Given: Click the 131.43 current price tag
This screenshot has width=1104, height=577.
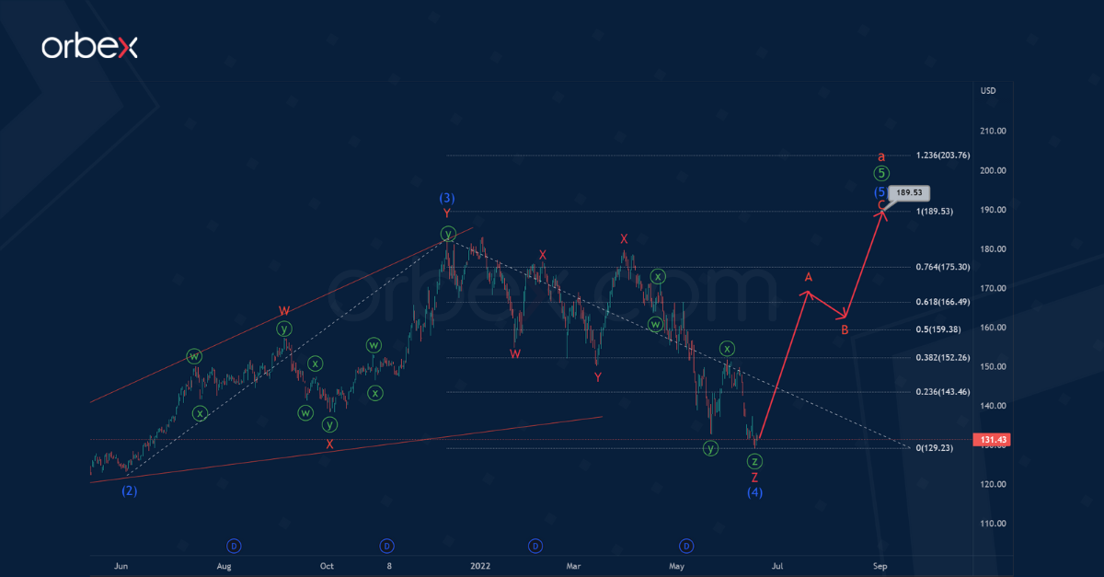Looking at the screenshot, I should [x=995, y=441].
